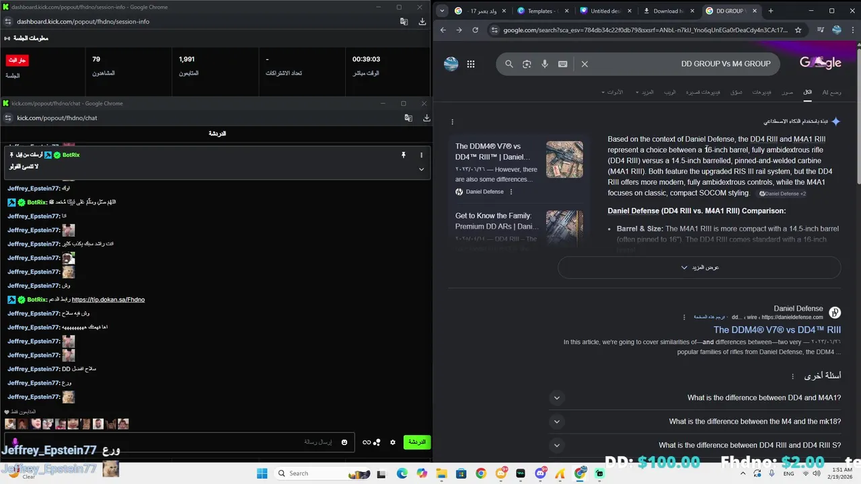The width and height of the screenshot is (861, 484).
Task: Select the Shopping (تسوّق) search tab
Action: tap(737, 92)
